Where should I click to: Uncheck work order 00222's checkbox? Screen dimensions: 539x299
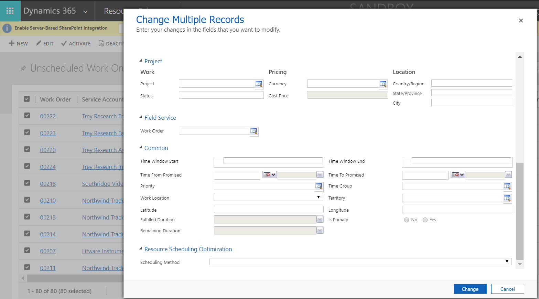(27, 116)
